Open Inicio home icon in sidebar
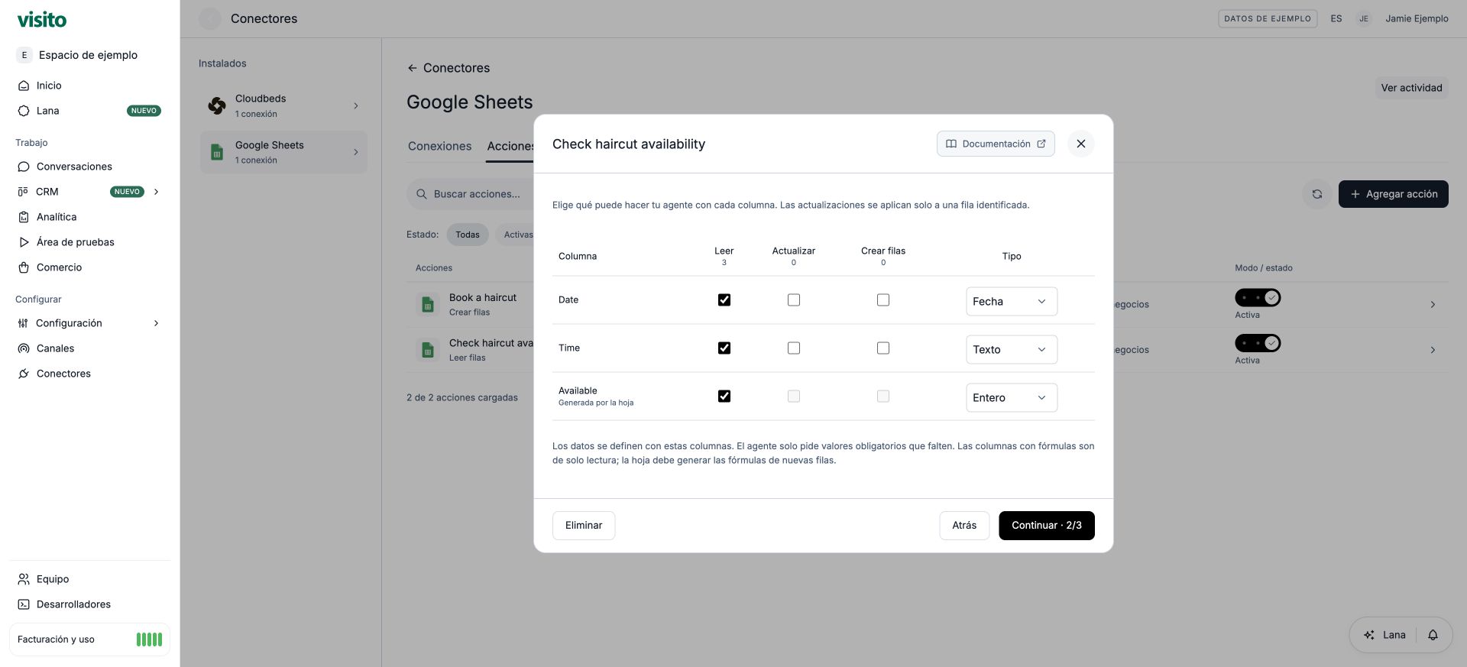 pos(24,86)
